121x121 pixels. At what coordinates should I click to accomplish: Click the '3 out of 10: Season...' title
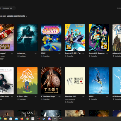(x=97, y=53)
